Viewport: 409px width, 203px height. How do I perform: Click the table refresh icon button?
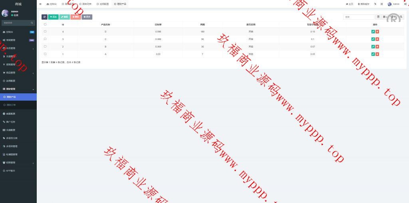tap(44, 17)
